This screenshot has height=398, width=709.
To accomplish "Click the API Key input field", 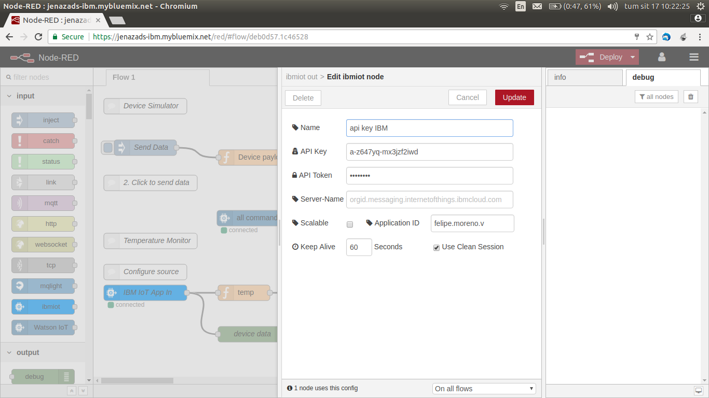I will [430, 152].
